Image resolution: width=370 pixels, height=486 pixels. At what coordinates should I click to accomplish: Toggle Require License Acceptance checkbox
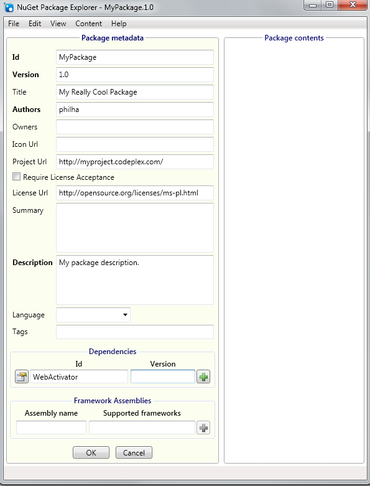point(16,177)
